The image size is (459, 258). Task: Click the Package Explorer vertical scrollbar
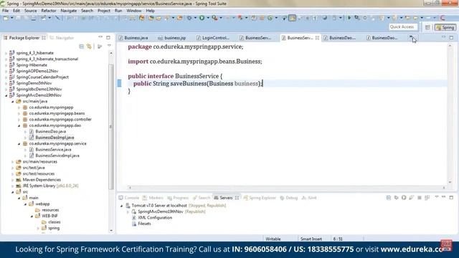click(111, 126)
